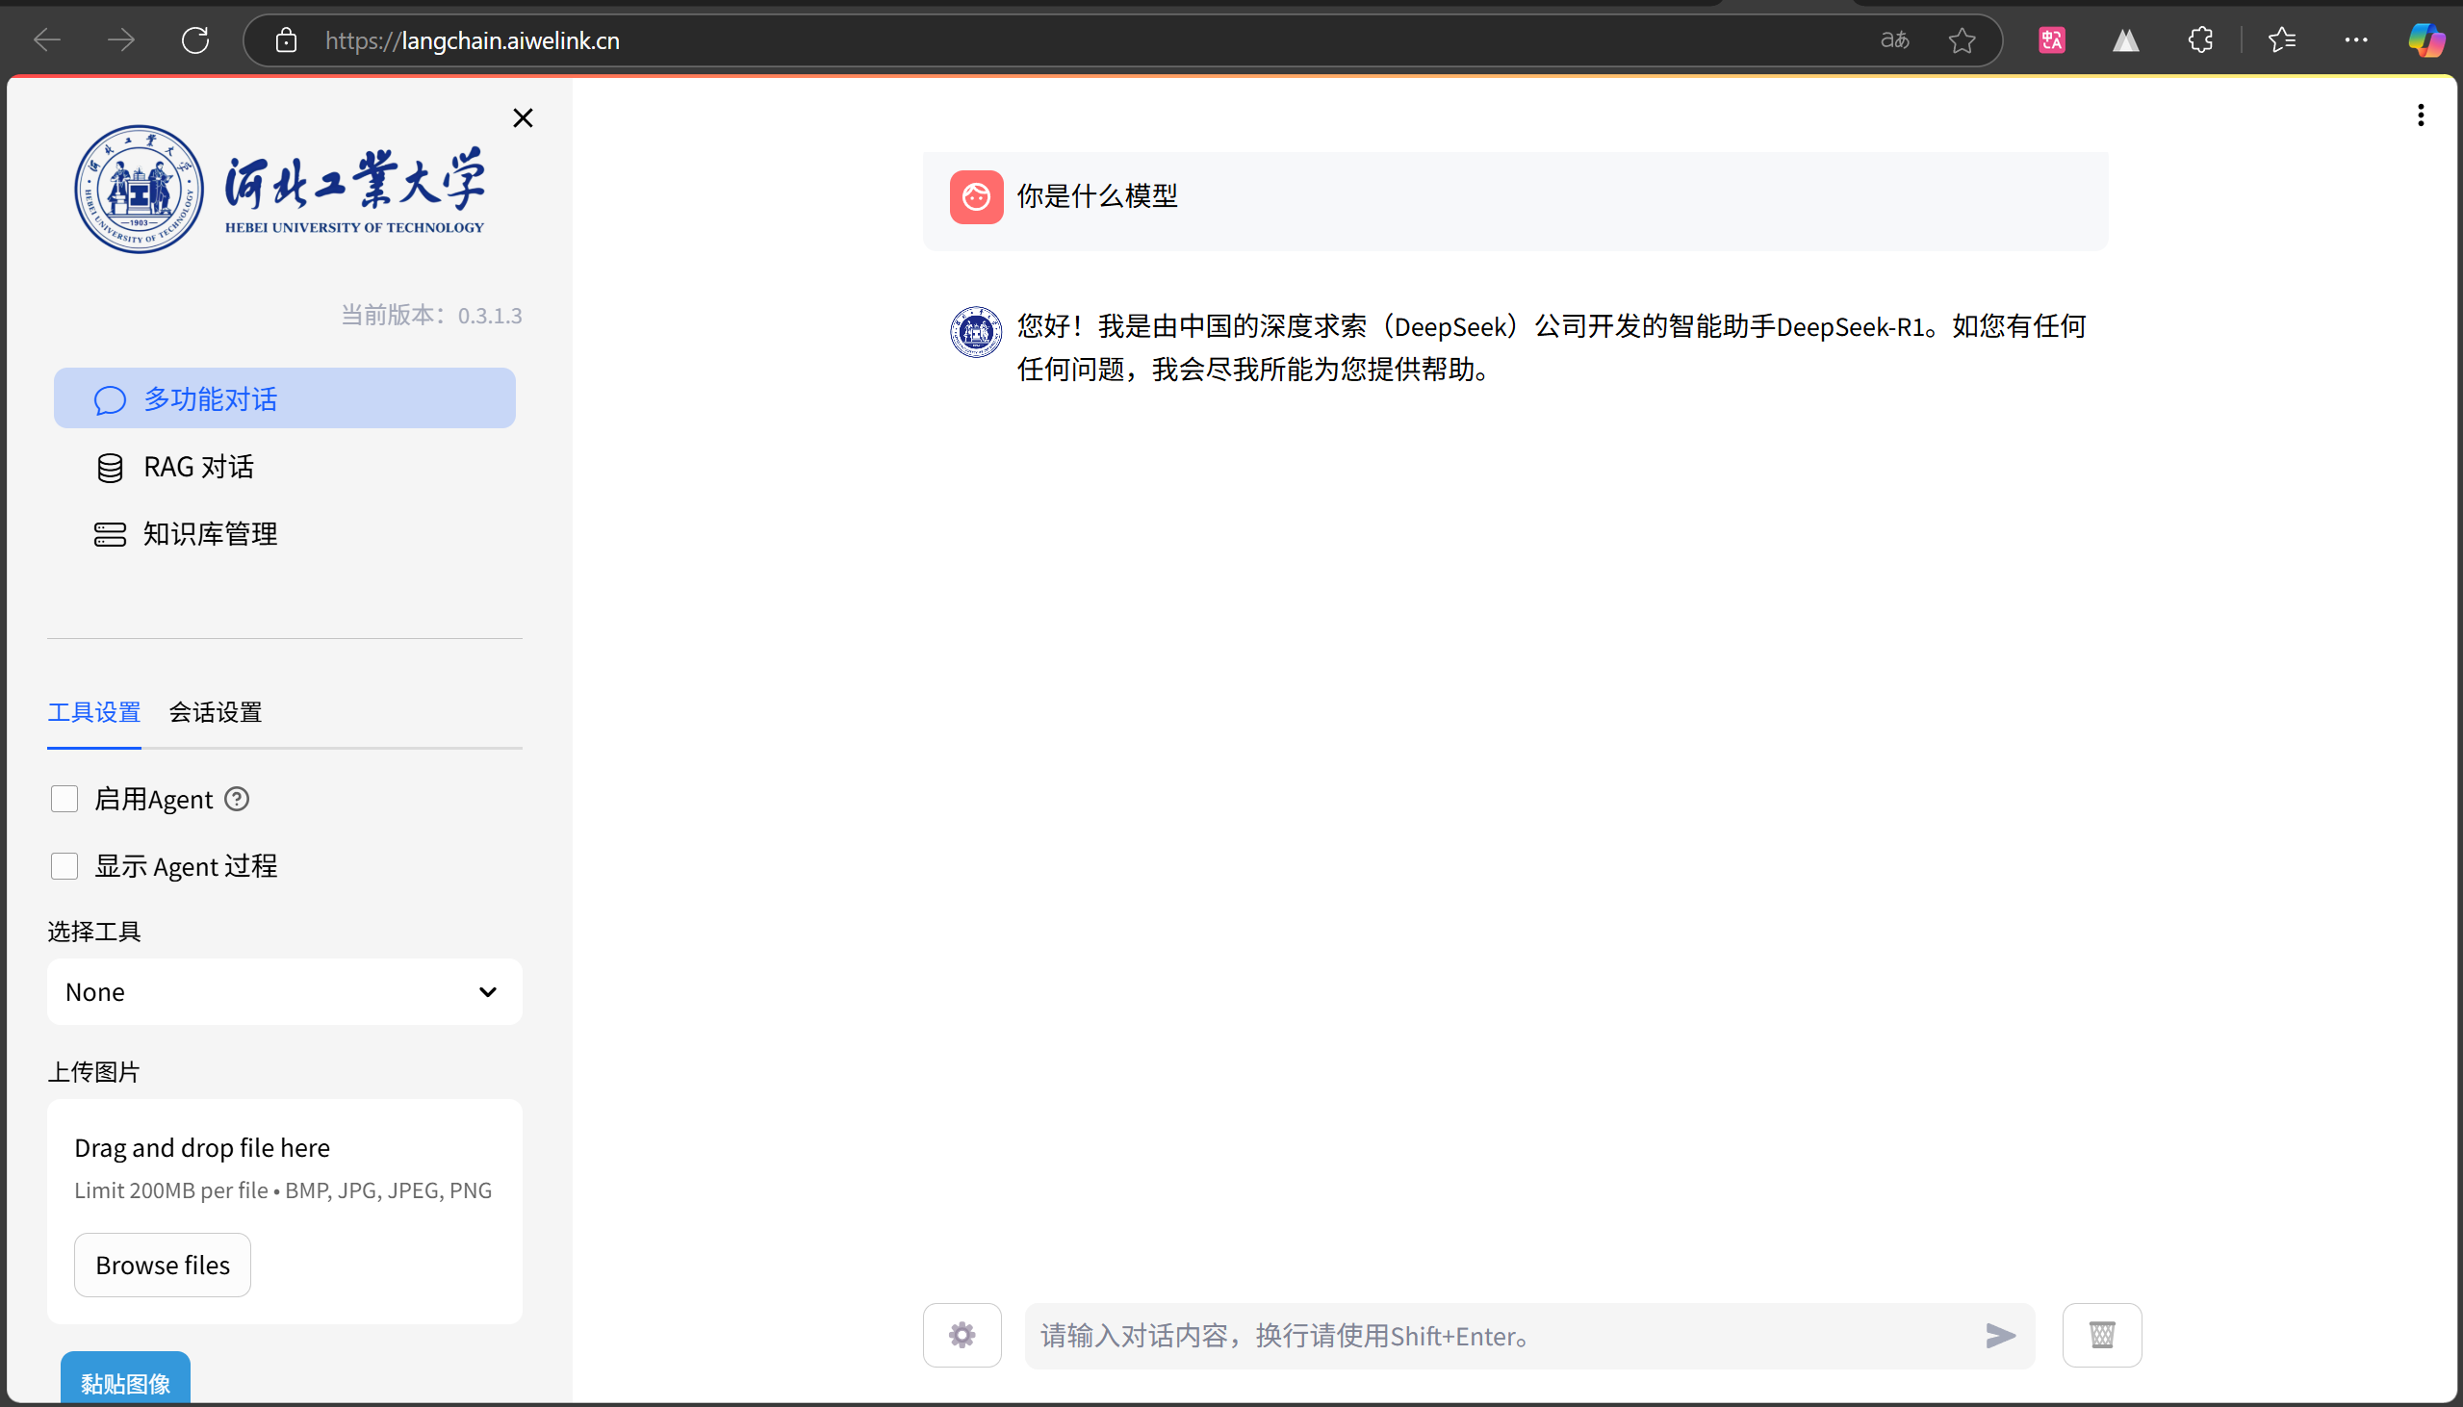2463x1407 pixels.
Task: Click the user avatar icon on message
Action: click(x=976, y=197)
